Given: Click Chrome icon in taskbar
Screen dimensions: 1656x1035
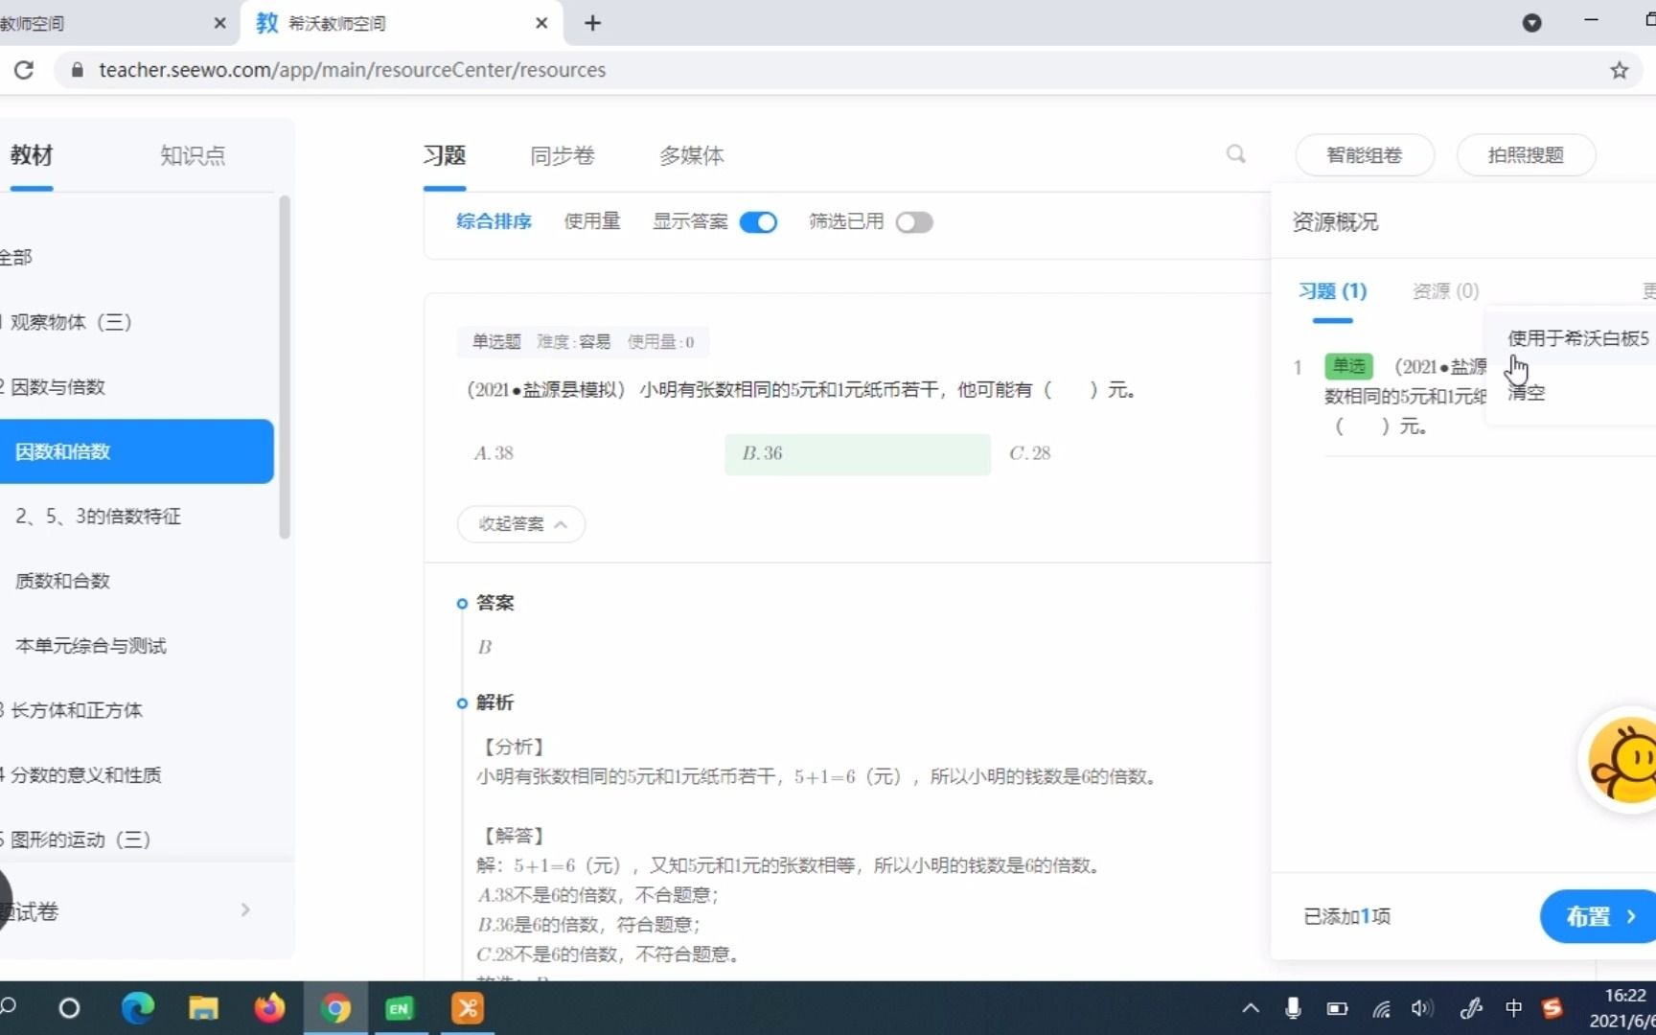Looking at the screenshot, I should pos(335,1008).
